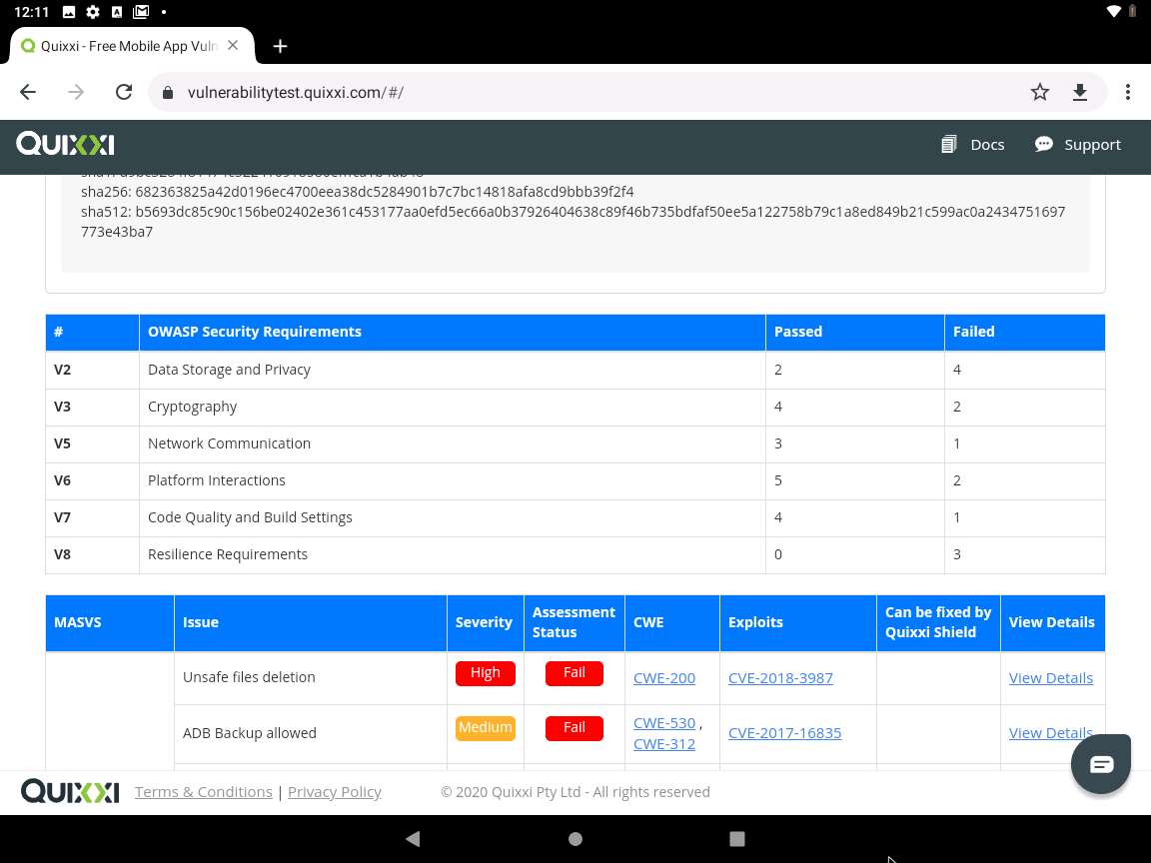This screenshot has width=1151, height=863.
Task: Reload the page using the refresh icon
Action: point(124,92)
